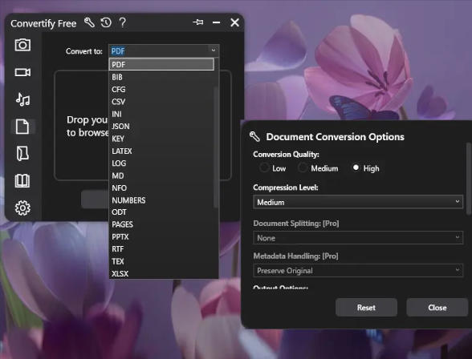The height and width of the screenshot is (359, 472).
Task: Open the Metadata Handling dropdown
Action: pyautogui.click(x=358, y=271)
